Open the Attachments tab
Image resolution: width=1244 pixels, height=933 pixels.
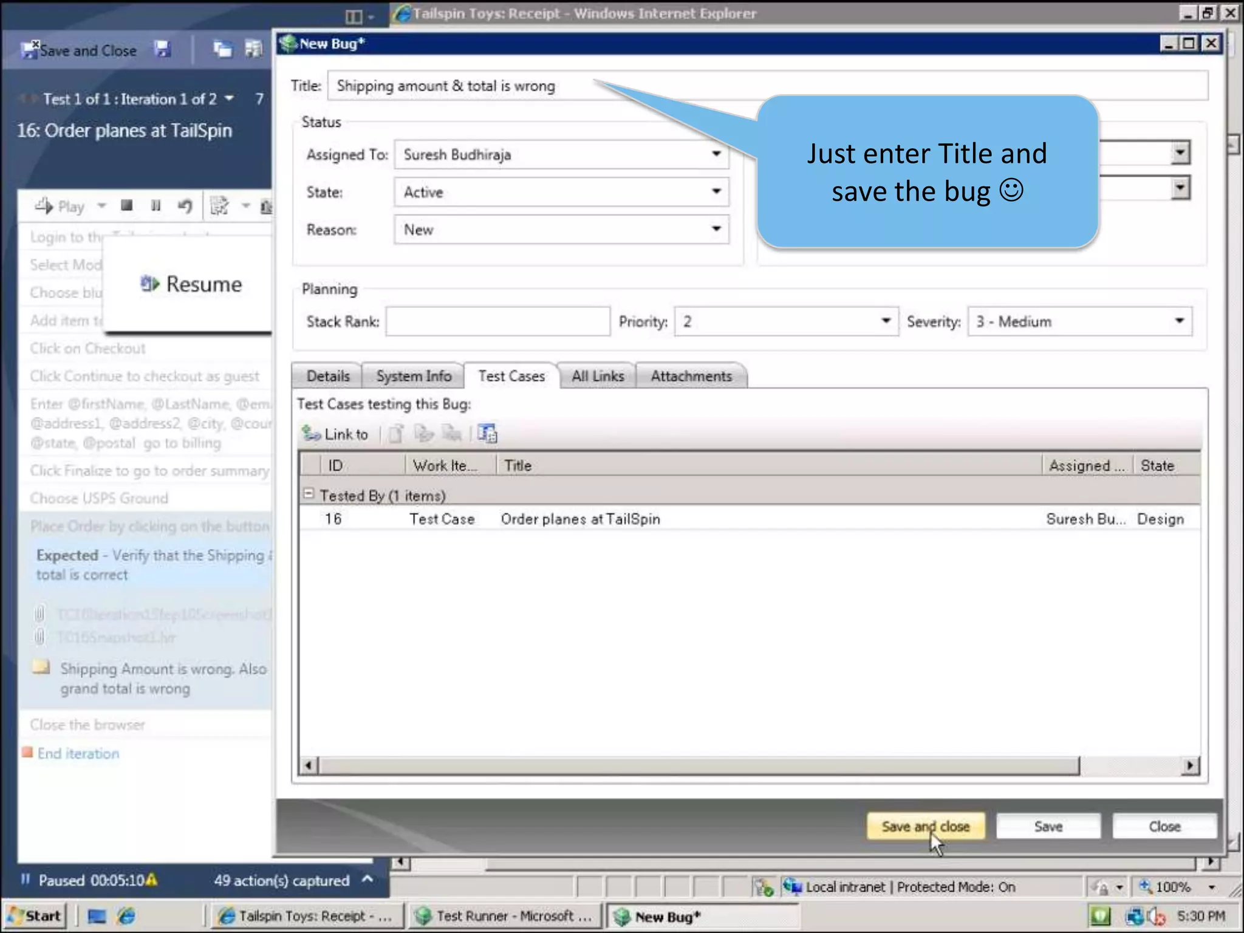point(691,376)
